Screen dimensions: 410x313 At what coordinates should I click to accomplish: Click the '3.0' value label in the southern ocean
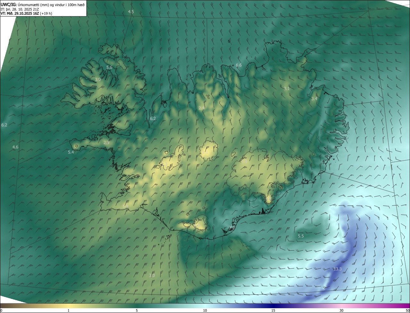[x=152, y=275]
